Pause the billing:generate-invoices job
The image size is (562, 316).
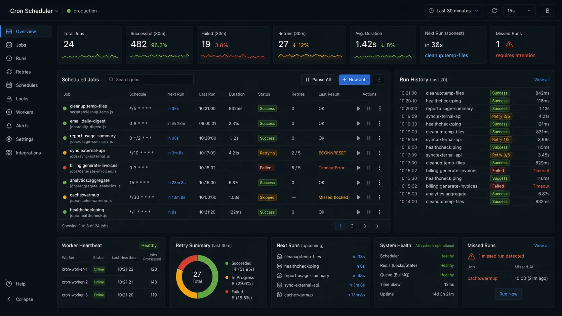coord(369,168)
